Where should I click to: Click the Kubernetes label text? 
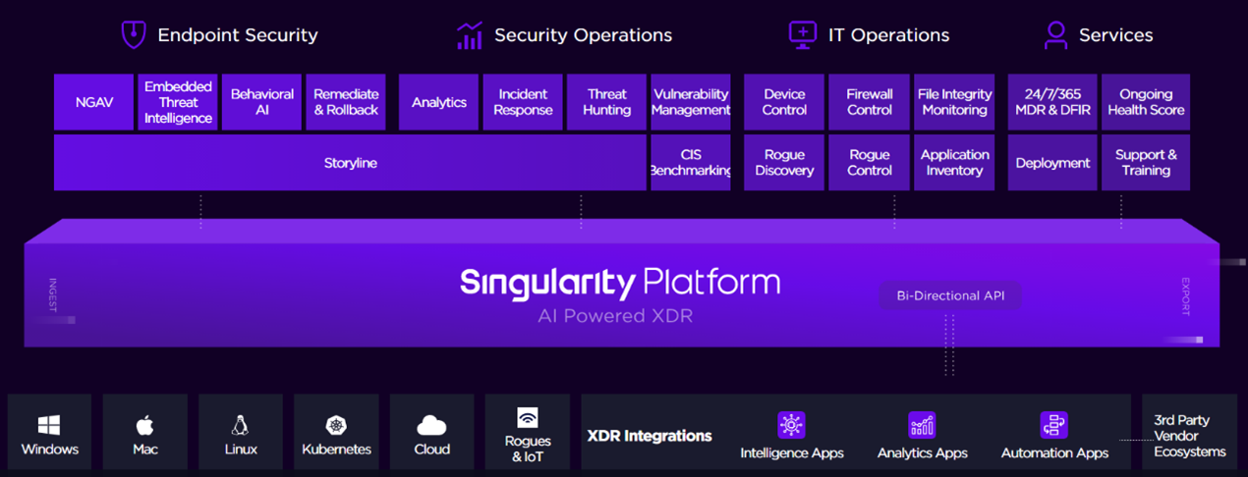[x=337, y=450]
